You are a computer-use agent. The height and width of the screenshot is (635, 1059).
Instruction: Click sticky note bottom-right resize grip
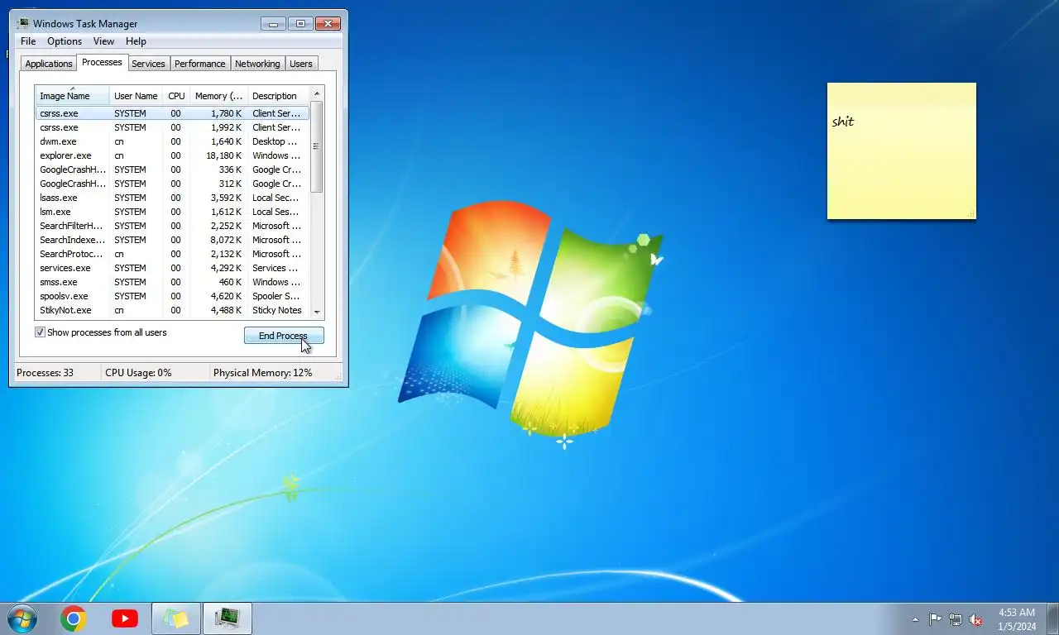(971, 215)
